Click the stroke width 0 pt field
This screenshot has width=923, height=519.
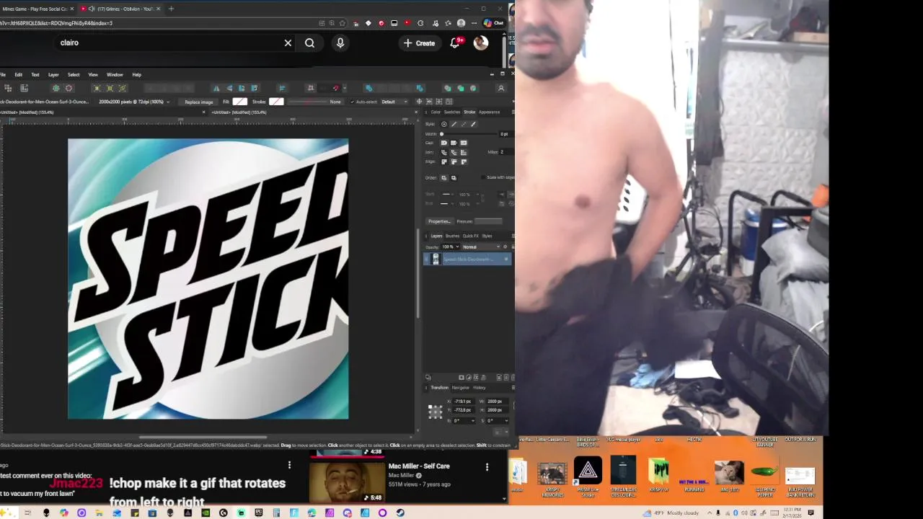pyautogui.click(x=507, y=134)
